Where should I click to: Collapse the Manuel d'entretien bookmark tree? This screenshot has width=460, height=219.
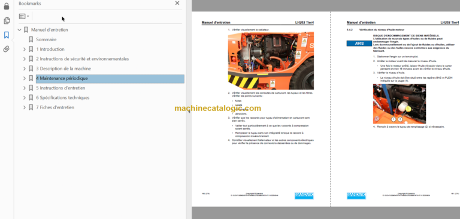pos(20,30)
